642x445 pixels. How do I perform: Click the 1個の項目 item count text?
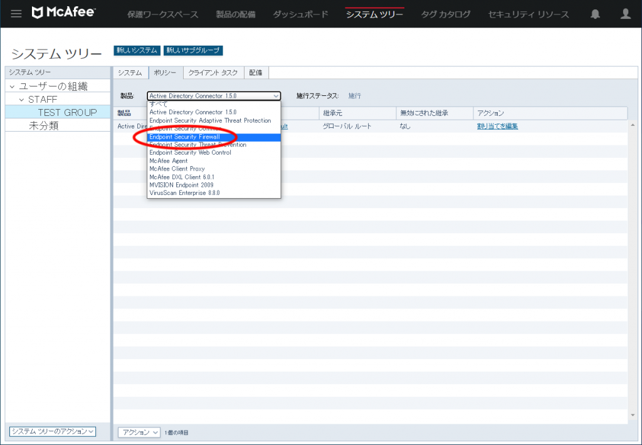click(x=176, y=432)
